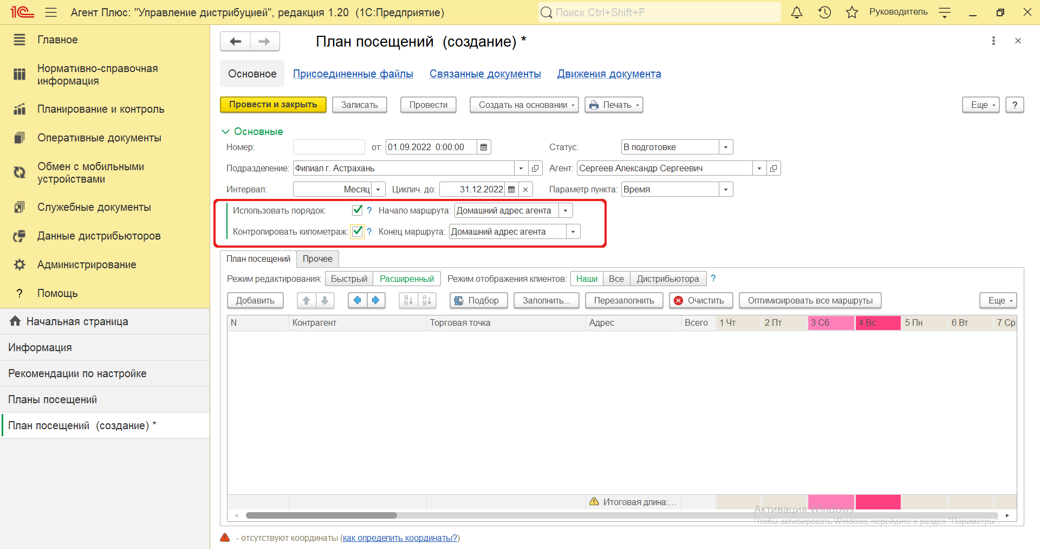This screenshot has height=549, width=1040.
Task: Open the Подразделение item card
Action: point(535,168)
